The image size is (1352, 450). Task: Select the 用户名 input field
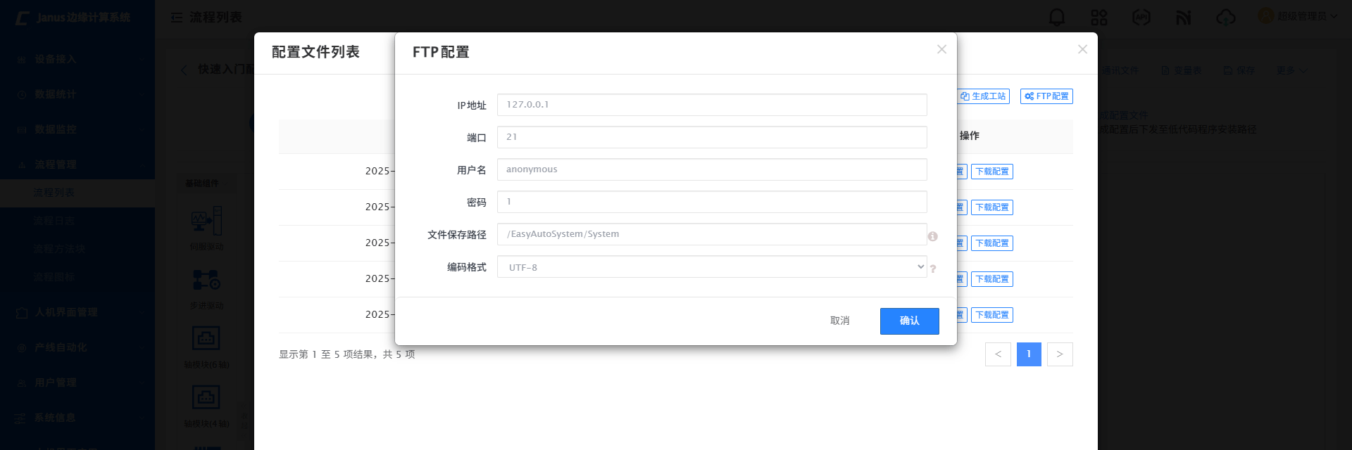(711, 169)
